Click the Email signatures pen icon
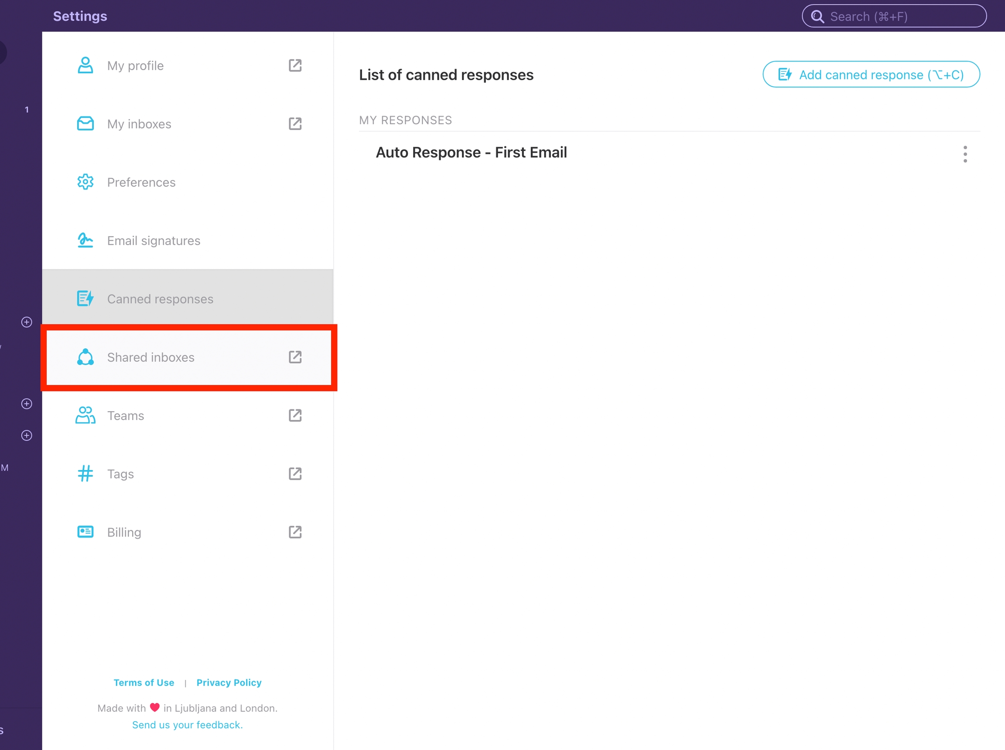Screen dimensions: 1005x750 [x=85, y=240]
